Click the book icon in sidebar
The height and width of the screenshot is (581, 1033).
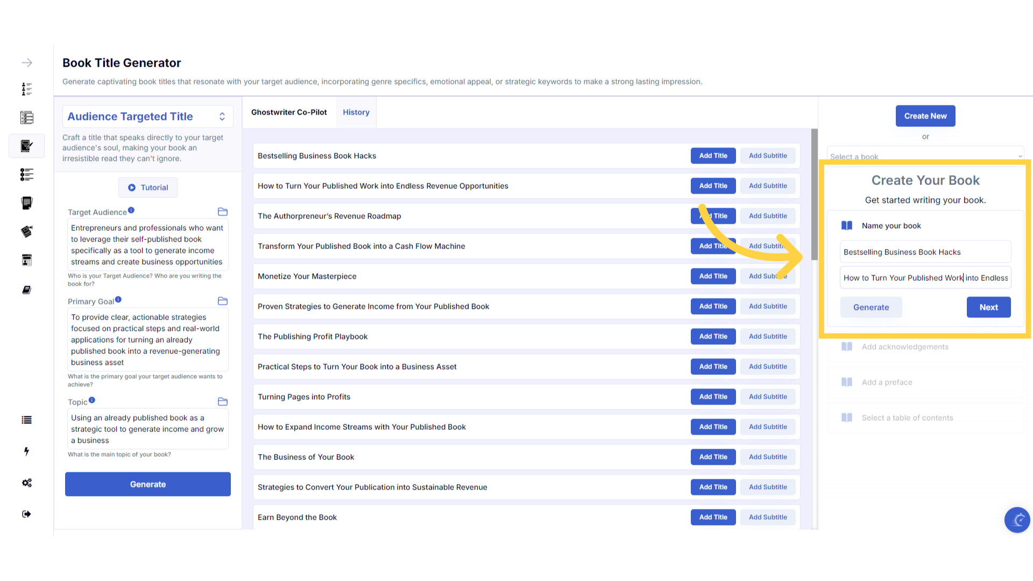point(27,290)
